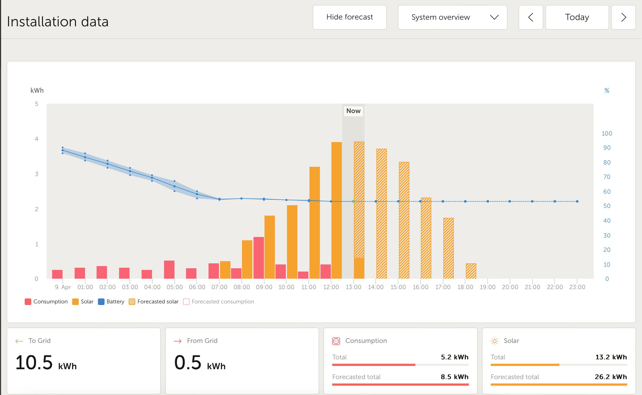642x395 pixels.
Task: Click the 09:00 consumption bar
Action: point(259,258)
